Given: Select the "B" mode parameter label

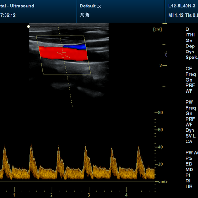Looking at the screenshot, I should tap(187, 29).
